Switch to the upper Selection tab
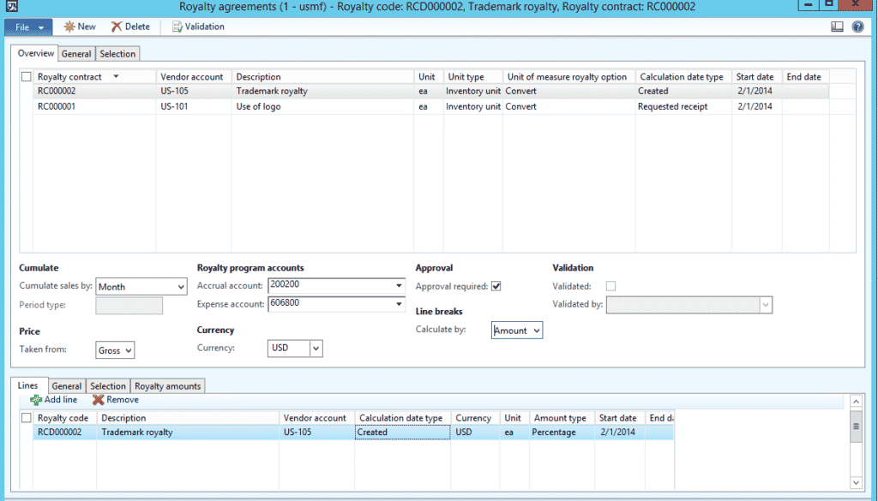The width and height of the screenshot is (878, 501). tap(117, 54)
